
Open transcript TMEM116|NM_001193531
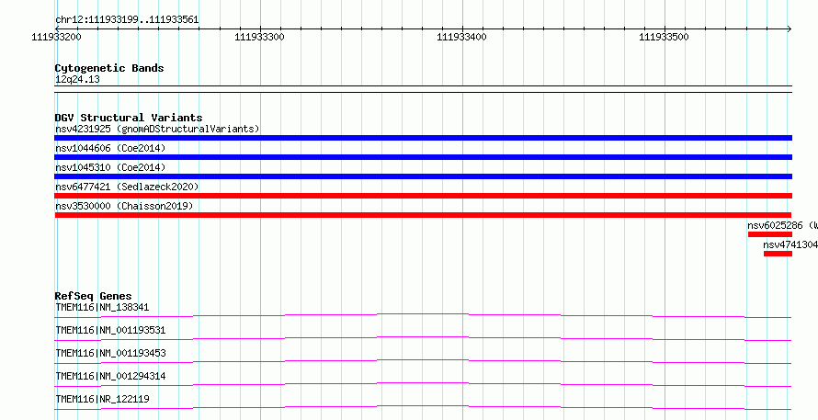pyautogui.click(x=110, y=330)
